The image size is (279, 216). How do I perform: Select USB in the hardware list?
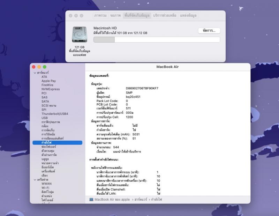coord(45,118)
